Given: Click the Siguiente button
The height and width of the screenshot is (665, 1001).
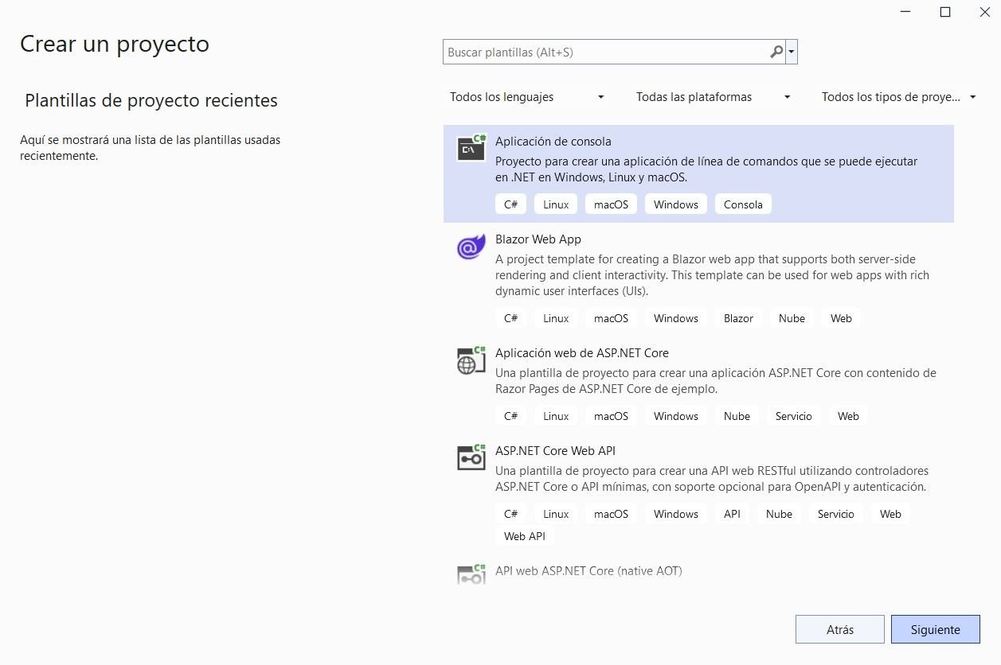Looking at the screenshot, I should click(935, 628).
